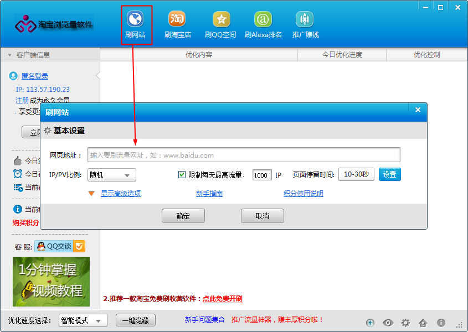Viewport: 468px width, 332px height.
Task: Click the red 购买积分 link
Action: point(25,222)
